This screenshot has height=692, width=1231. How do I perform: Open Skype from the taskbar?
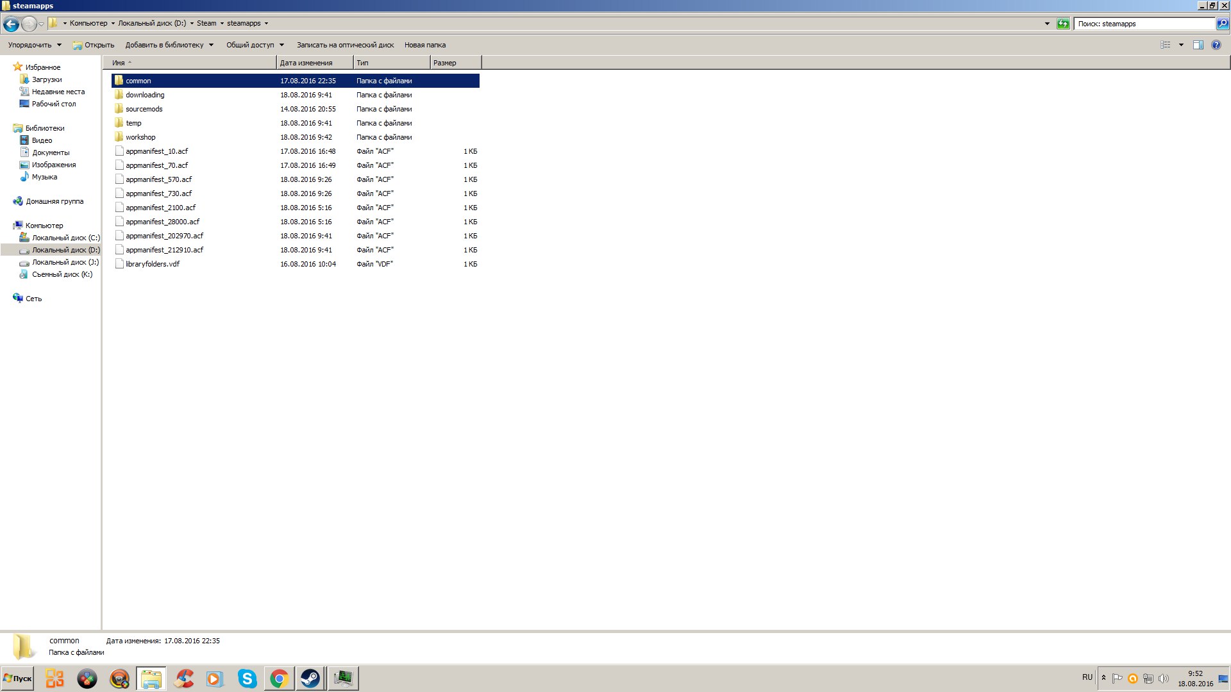pos(247,679)
